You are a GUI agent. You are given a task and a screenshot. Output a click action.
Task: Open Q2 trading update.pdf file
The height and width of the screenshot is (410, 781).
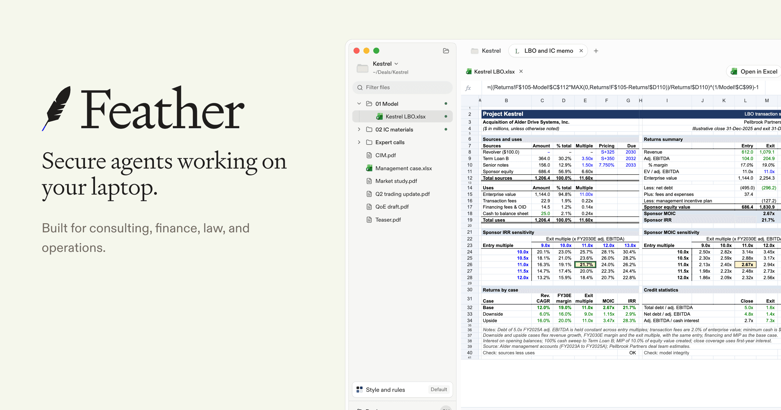pyautogui.click(x=403, y=194)
